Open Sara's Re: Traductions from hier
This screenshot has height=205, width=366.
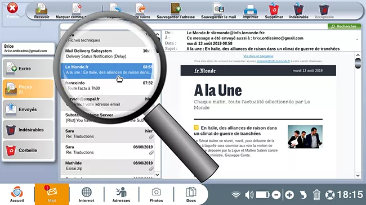pyautogui.click(x=108, y=134)
